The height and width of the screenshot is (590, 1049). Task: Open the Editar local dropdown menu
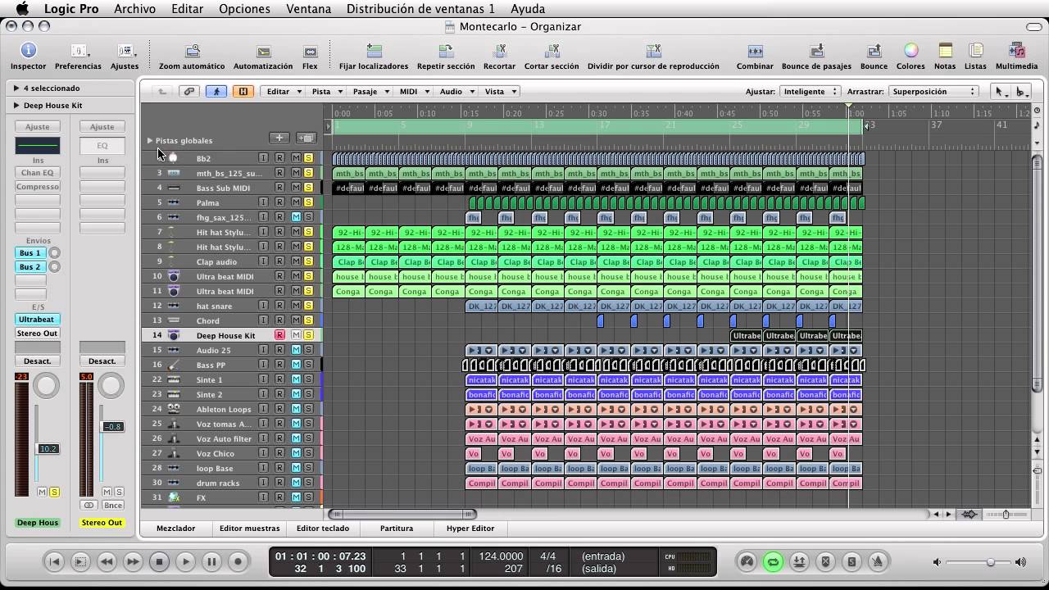click(284, 92)
